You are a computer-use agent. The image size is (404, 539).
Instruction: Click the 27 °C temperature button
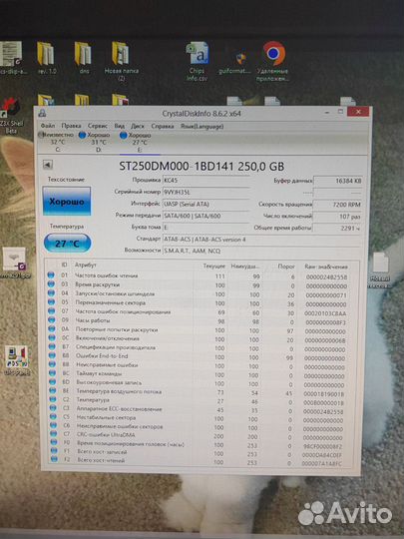(x=68, y=244)
